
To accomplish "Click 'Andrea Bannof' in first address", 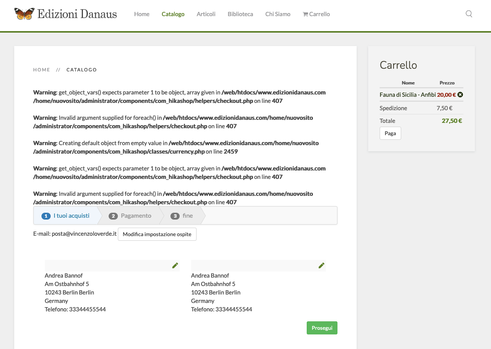I will coord(64,276).
